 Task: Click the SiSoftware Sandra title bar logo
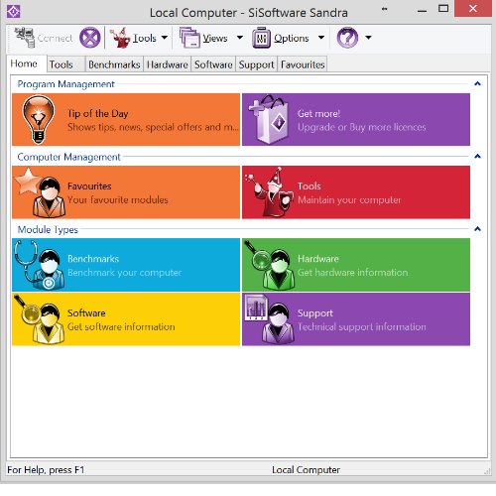pyautogui.click(x=13, y=12)
